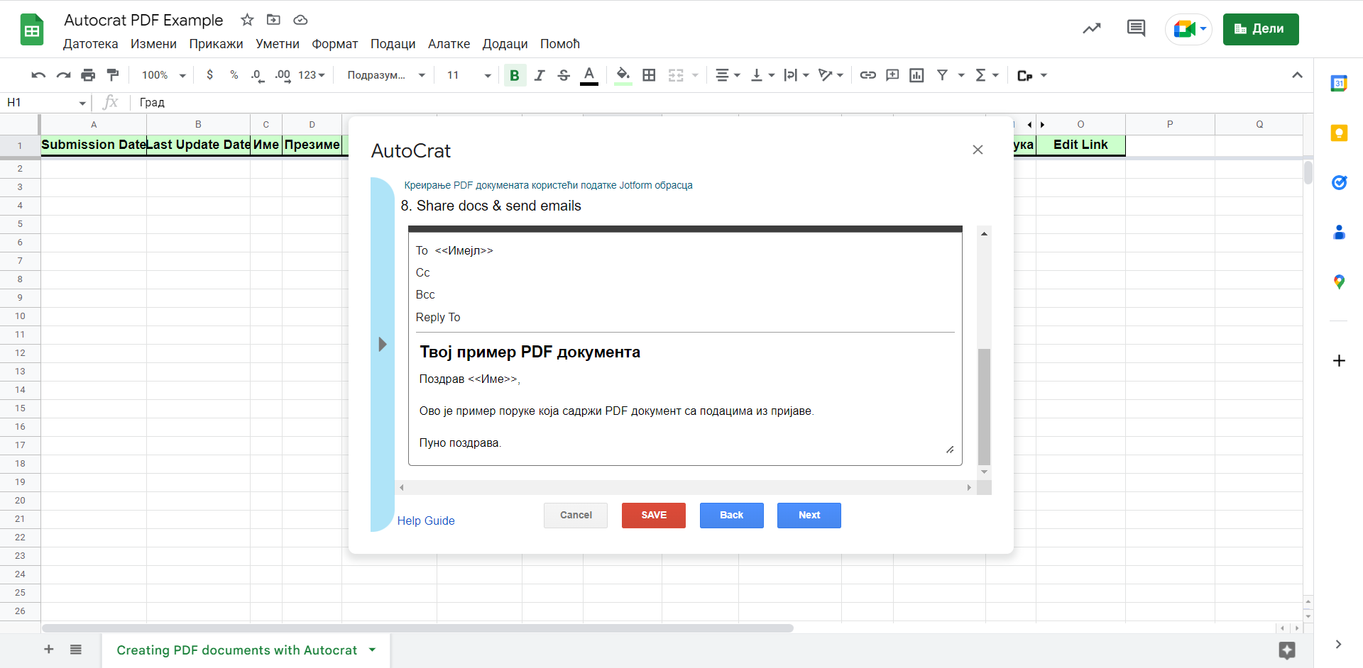The width and height of the screenshot is (1363, 668).
Task: Click the Cancel button in AutoCrat
Action: pyautogui.click(x=576, y=516)
